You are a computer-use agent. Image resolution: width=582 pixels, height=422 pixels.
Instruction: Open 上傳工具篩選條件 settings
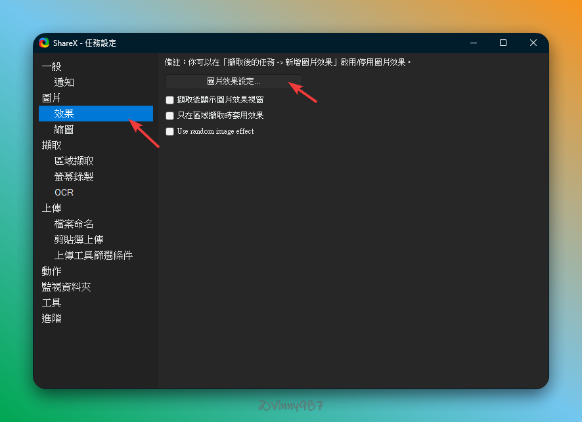(93, 255)
